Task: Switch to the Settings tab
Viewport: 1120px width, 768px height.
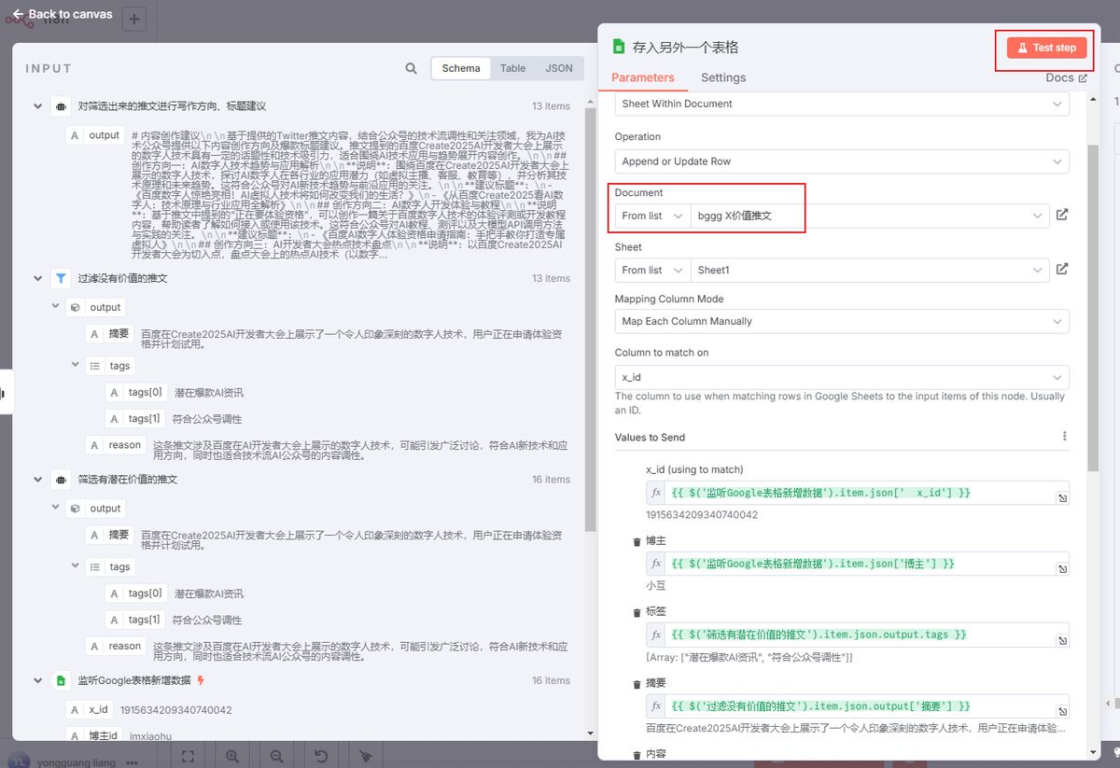Action: (x=723, y=77)
